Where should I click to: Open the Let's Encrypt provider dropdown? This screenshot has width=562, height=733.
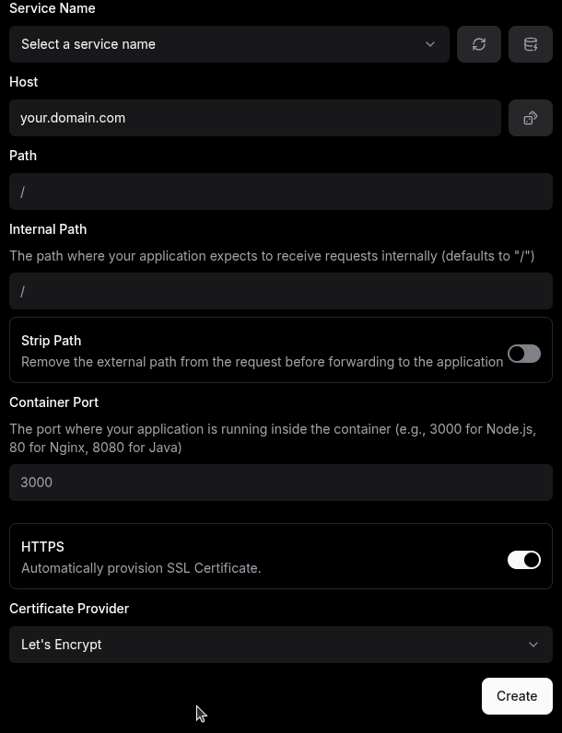pyautogui.click(x=280, y=645)
